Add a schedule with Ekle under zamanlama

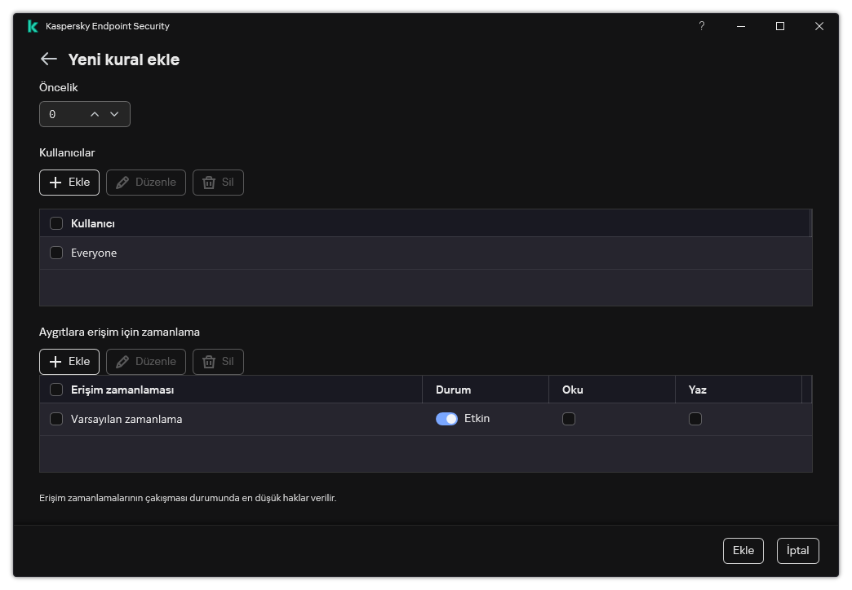pos(69,362)
